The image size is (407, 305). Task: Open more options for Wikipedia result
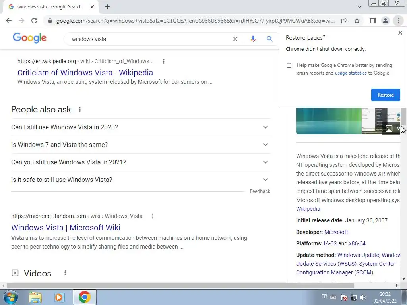pyautogui.click(x=163, y=61)
